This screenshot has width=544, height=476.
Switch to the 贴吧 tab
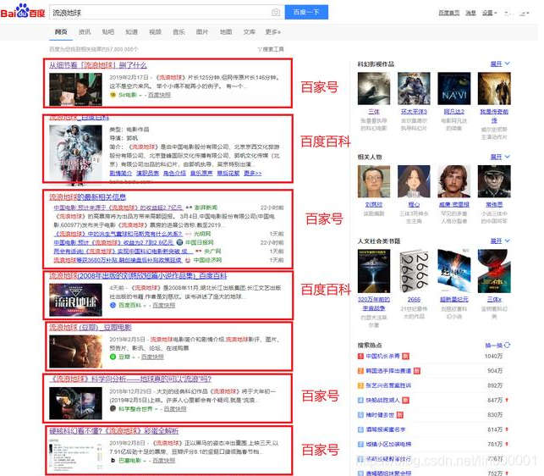pyautogui.click(x=108, y=32)
